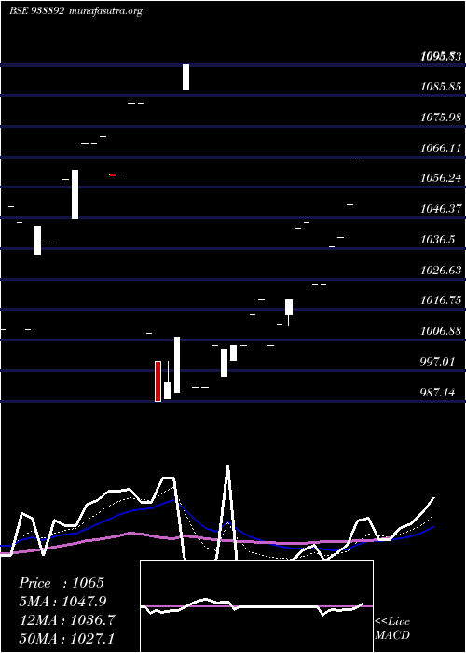Click the Price : 1065 readout

pyautogui.click(x=62, y=583)
